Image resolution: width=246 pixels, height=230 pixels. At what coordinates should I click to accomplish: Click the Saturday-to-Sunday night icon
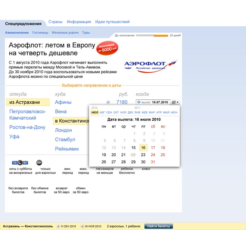pos(20,163)
